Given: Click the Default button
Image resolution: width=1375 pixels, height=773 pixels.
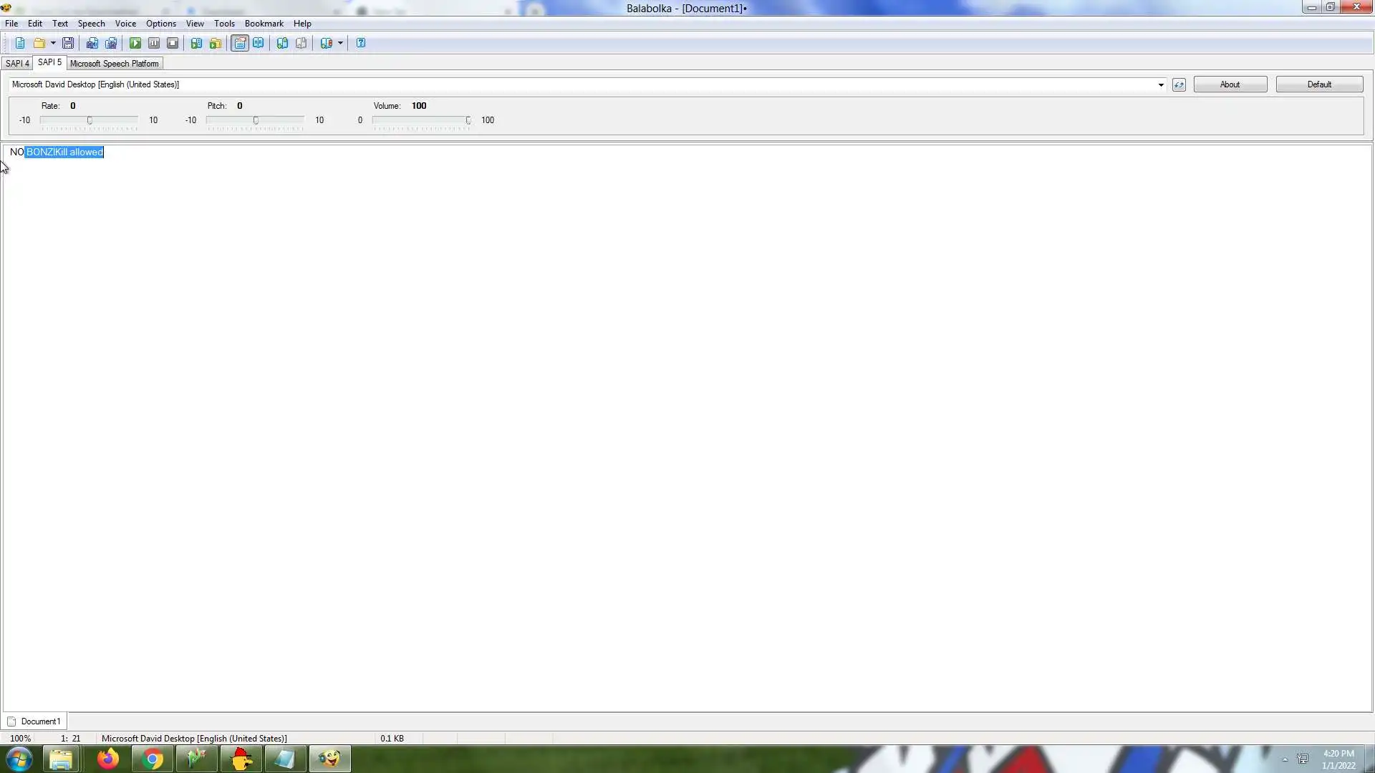Looking at the screenshot, I should 1318,84.
